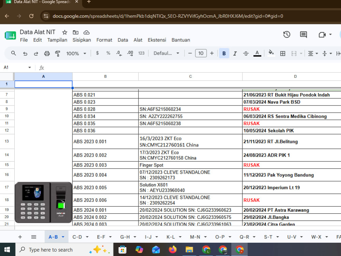
Task: Open the Sisipkan menu
Action: 82,40
